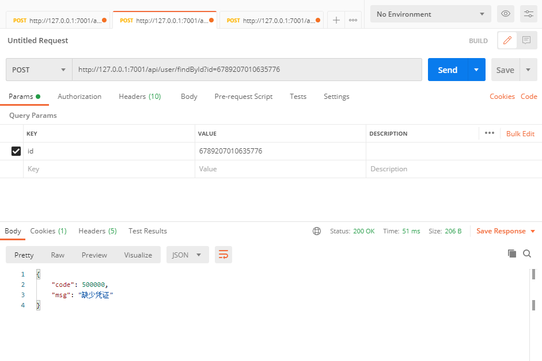Open the Tests tab

[298, 97]
